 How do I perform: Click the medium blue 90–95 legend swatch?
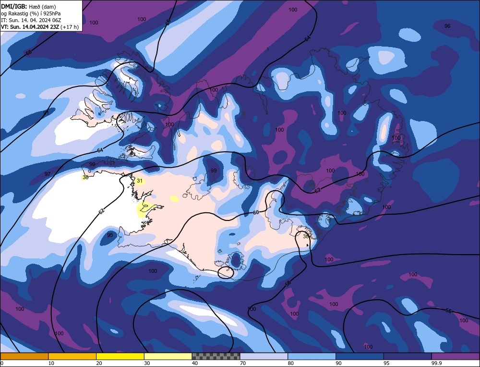pos(360,356)
